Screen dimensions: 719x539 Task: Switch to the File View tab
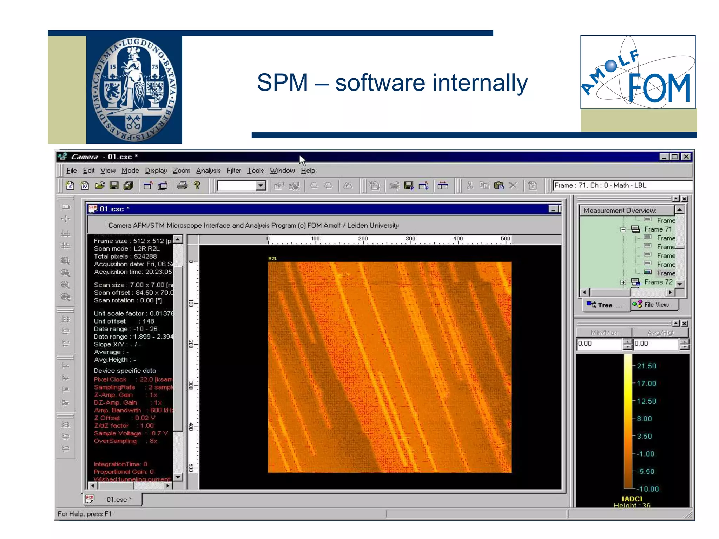pos(654,305)
